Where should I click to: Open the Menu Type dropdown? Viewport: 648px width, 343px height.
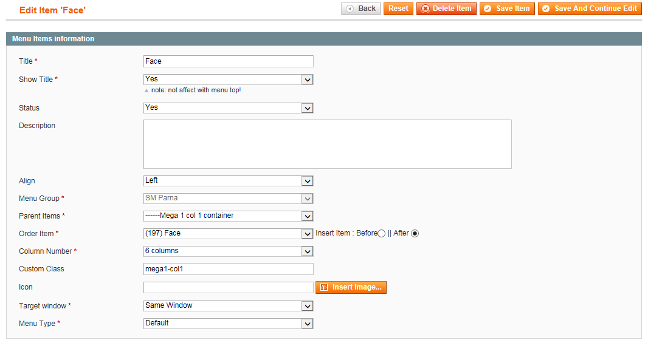point(228,323)
